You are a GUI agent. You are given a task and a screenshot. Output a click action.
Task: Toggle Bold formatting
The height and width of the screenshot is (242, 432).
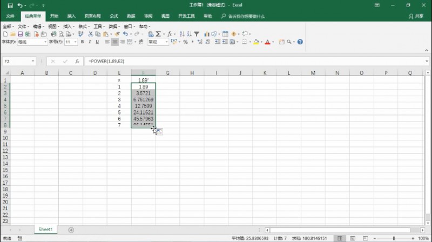(x=82, y=42)
